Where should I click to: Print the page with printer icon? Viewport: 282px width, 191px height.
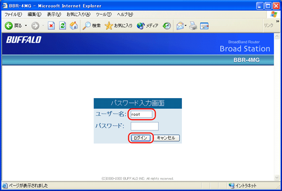(193, 26)
